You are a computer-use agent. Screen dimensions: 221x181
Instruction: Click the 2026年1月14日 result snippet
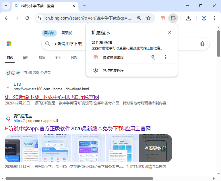click(x=88, y=167)
